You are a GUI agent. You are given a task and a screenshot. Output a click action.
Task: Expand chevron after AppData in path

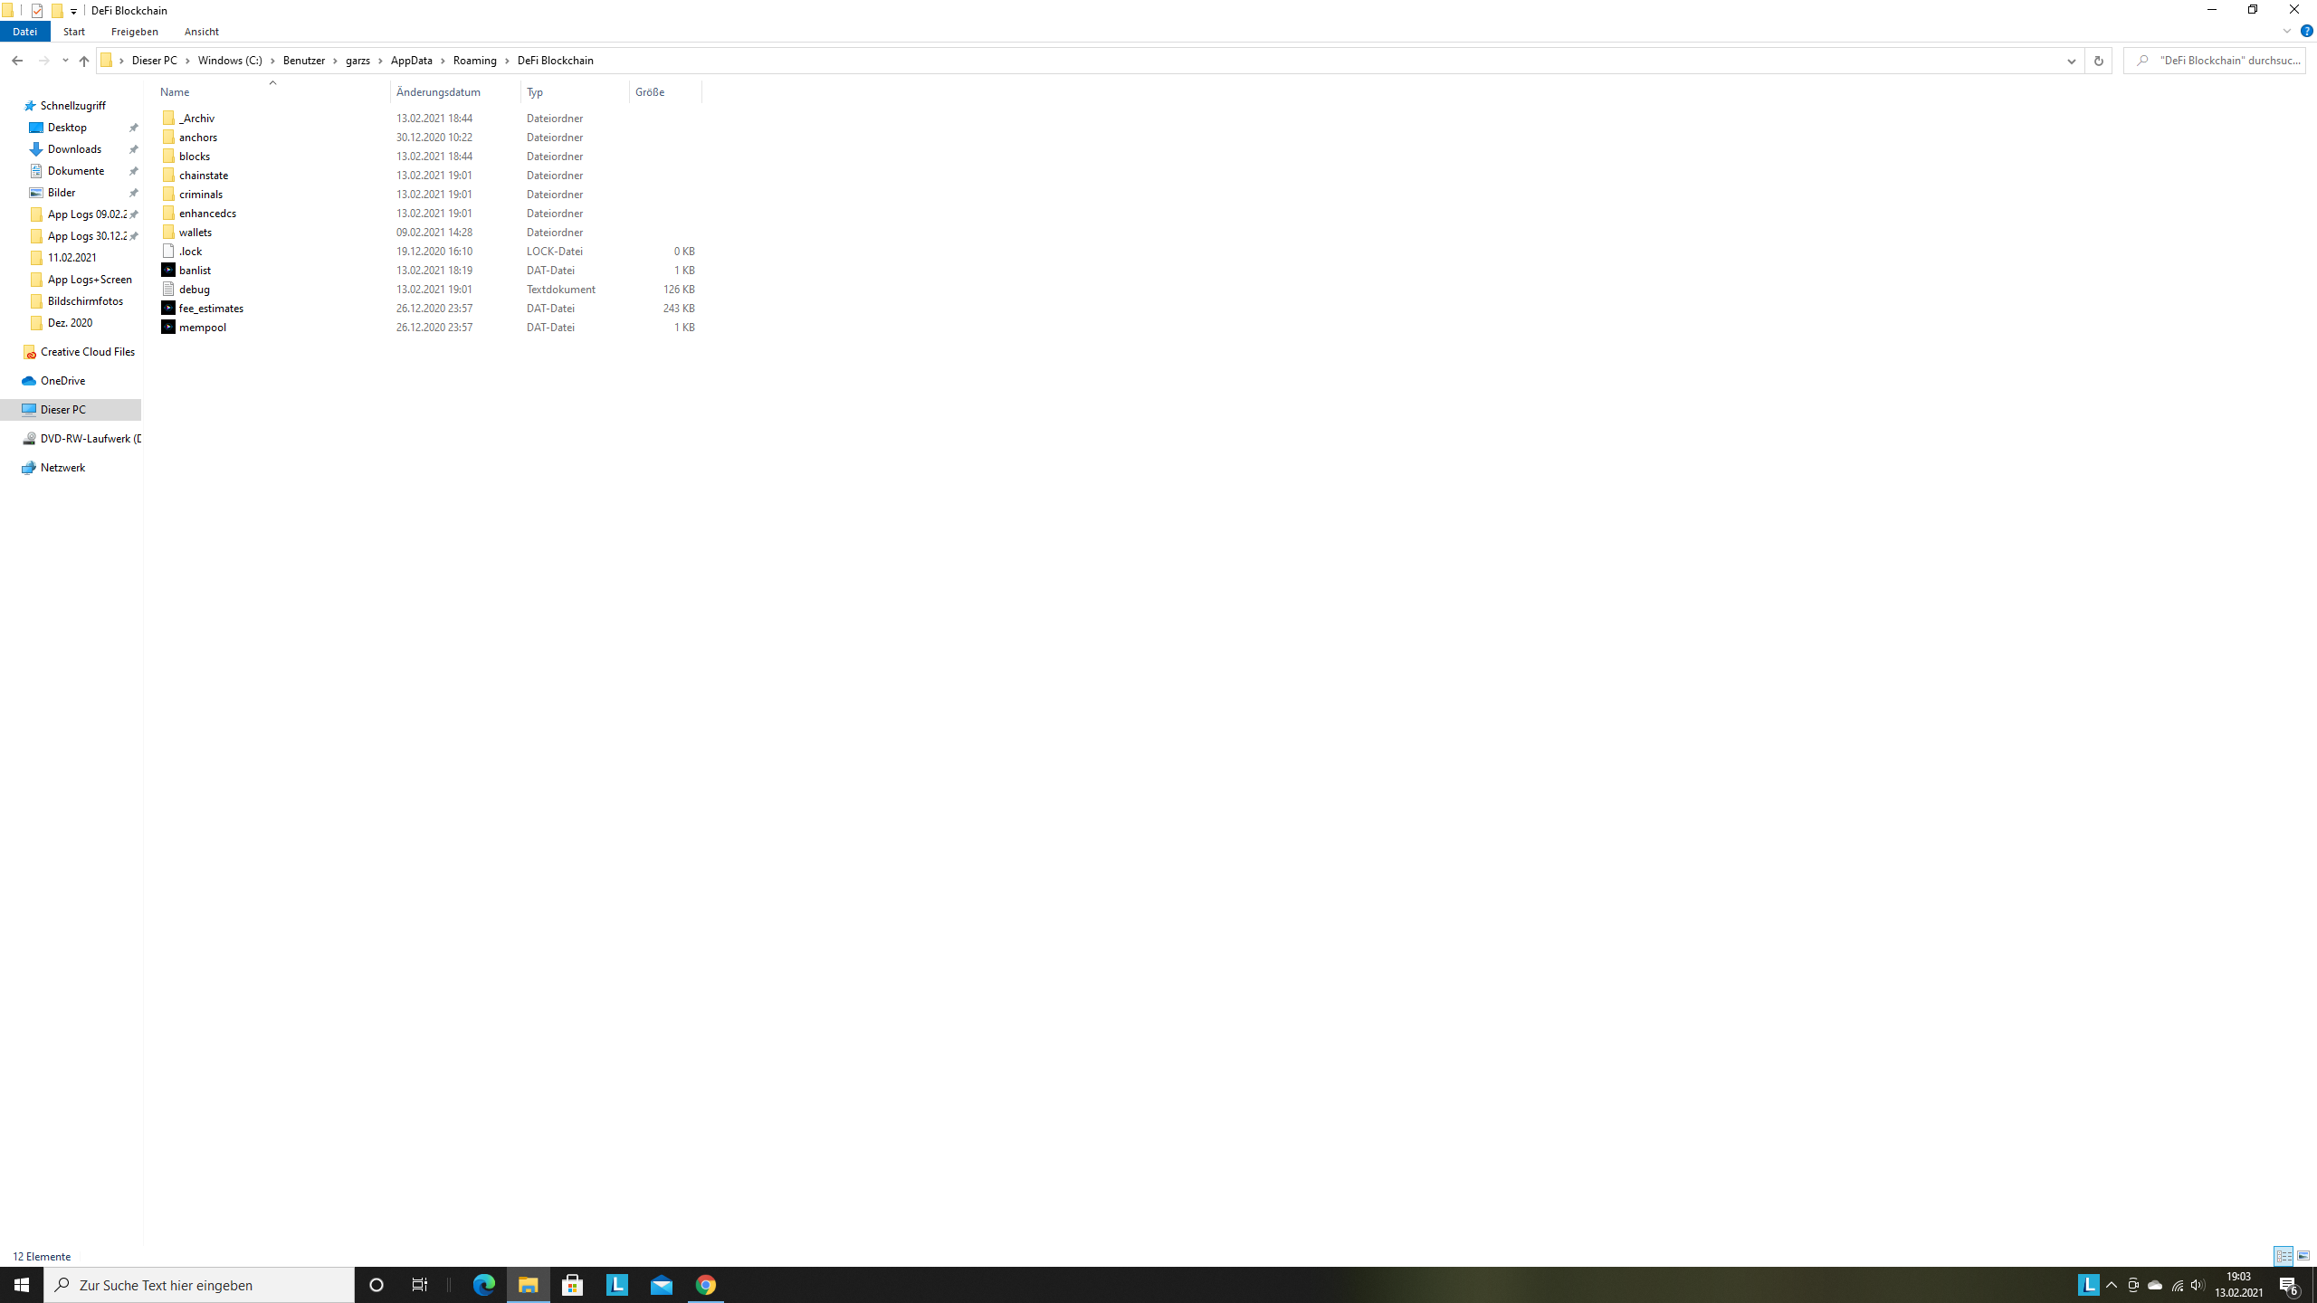tap(443, 61)
